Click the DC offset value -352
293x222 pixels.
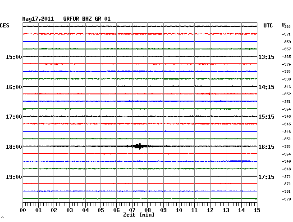point(286,94)
